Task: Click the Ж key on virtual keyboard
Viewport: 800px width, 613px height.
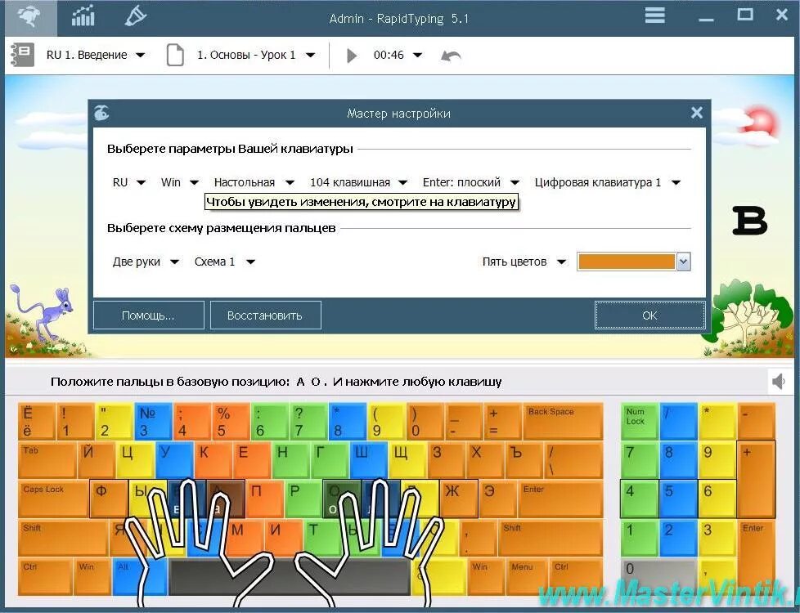Action: tap(459, 499)
